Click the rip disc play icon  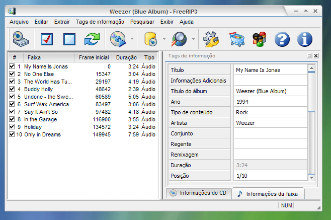(118, 39)
